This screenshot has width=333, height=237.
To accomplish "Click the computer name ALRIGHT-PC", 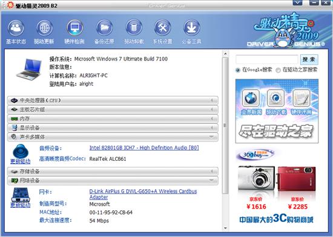I will click(x=93, y=76).
